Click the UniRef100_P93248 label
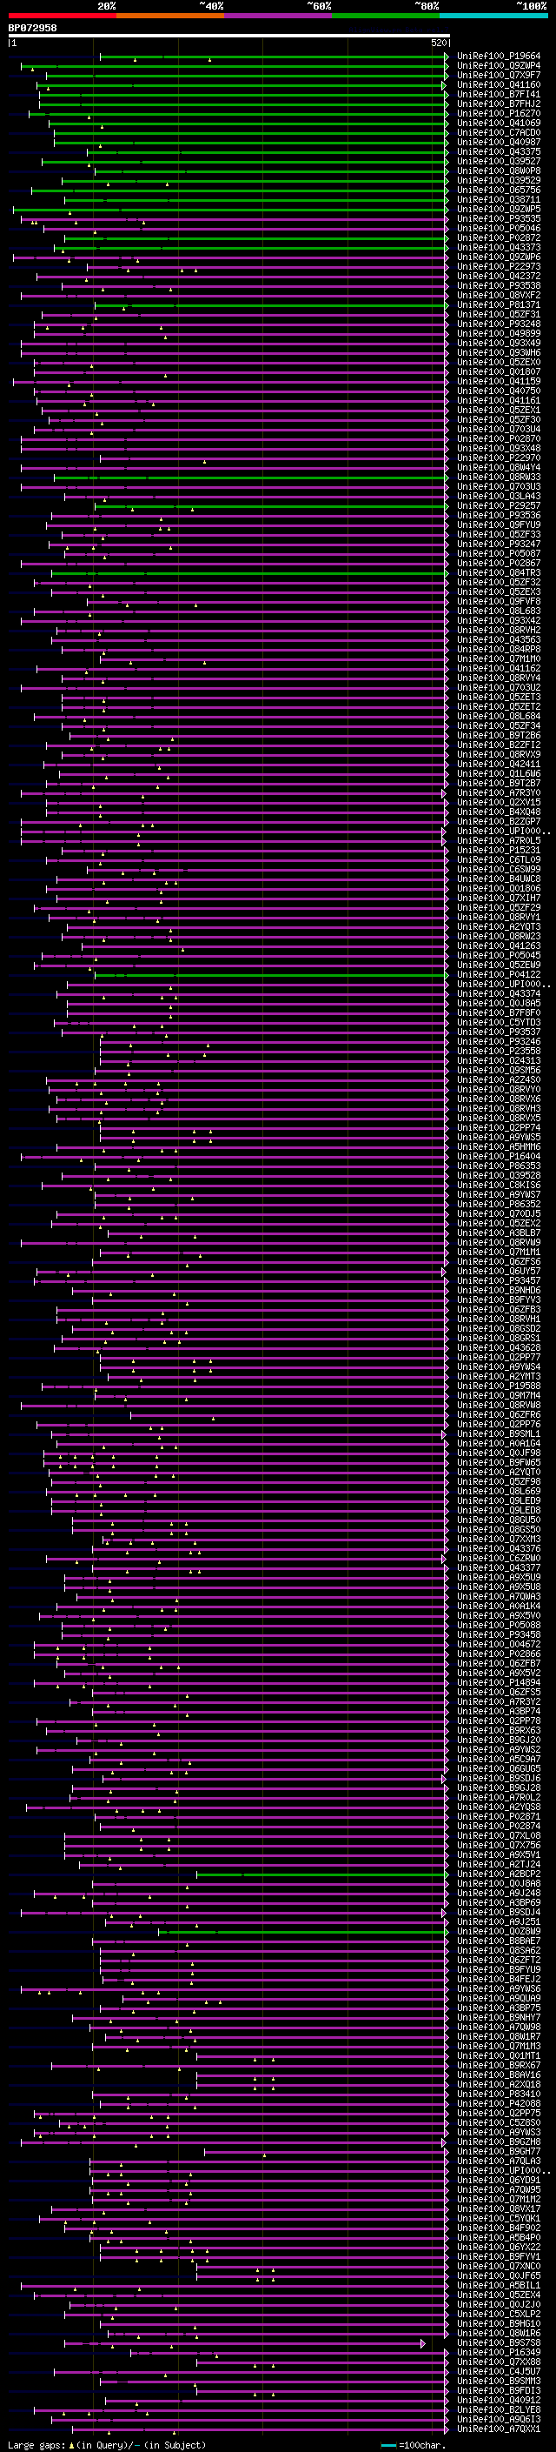This screenshot has width=556, height=2452. tap(498, 324)
